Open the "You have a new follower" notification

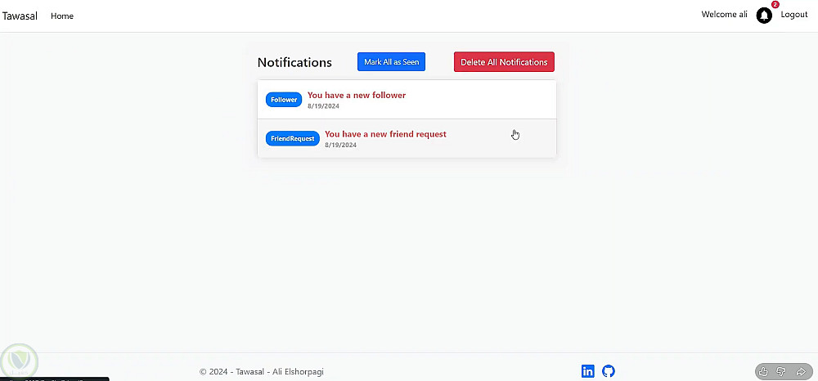pyautogui.click(x=357, y=96)
